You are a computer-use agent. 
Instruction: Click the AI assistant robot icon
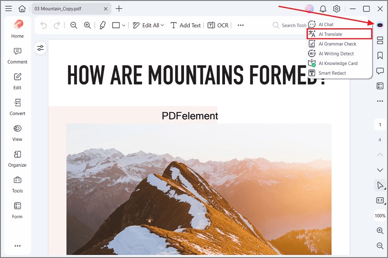(380, 25)
